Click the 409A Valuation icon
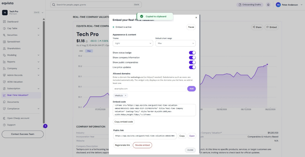The image size is (305, 157). pos(4,82)
